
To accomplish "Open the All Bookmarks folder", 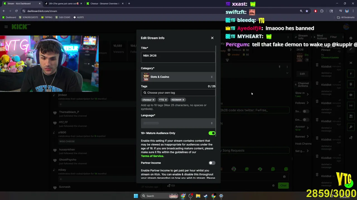I will pyautogui.click(x=346, y=17).
